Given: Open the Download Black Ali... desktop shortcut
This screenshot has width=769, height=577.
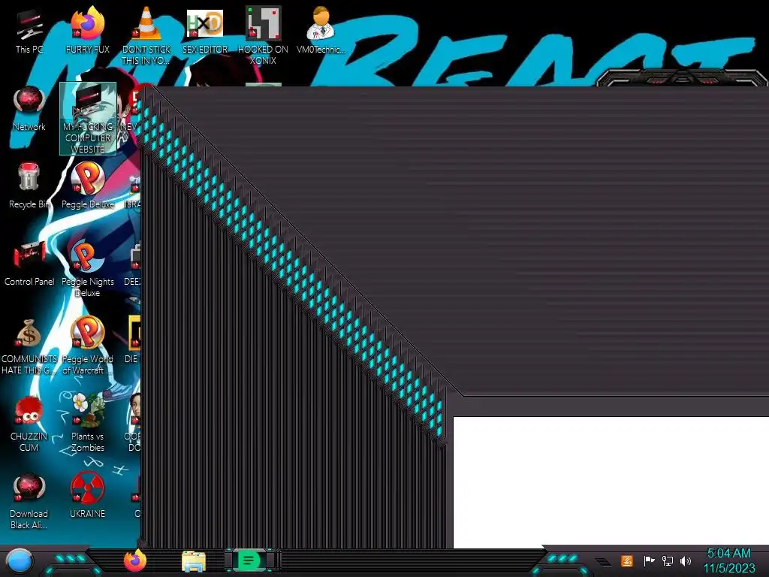Looking at the screenshot, I should click(x=29, y=500).
